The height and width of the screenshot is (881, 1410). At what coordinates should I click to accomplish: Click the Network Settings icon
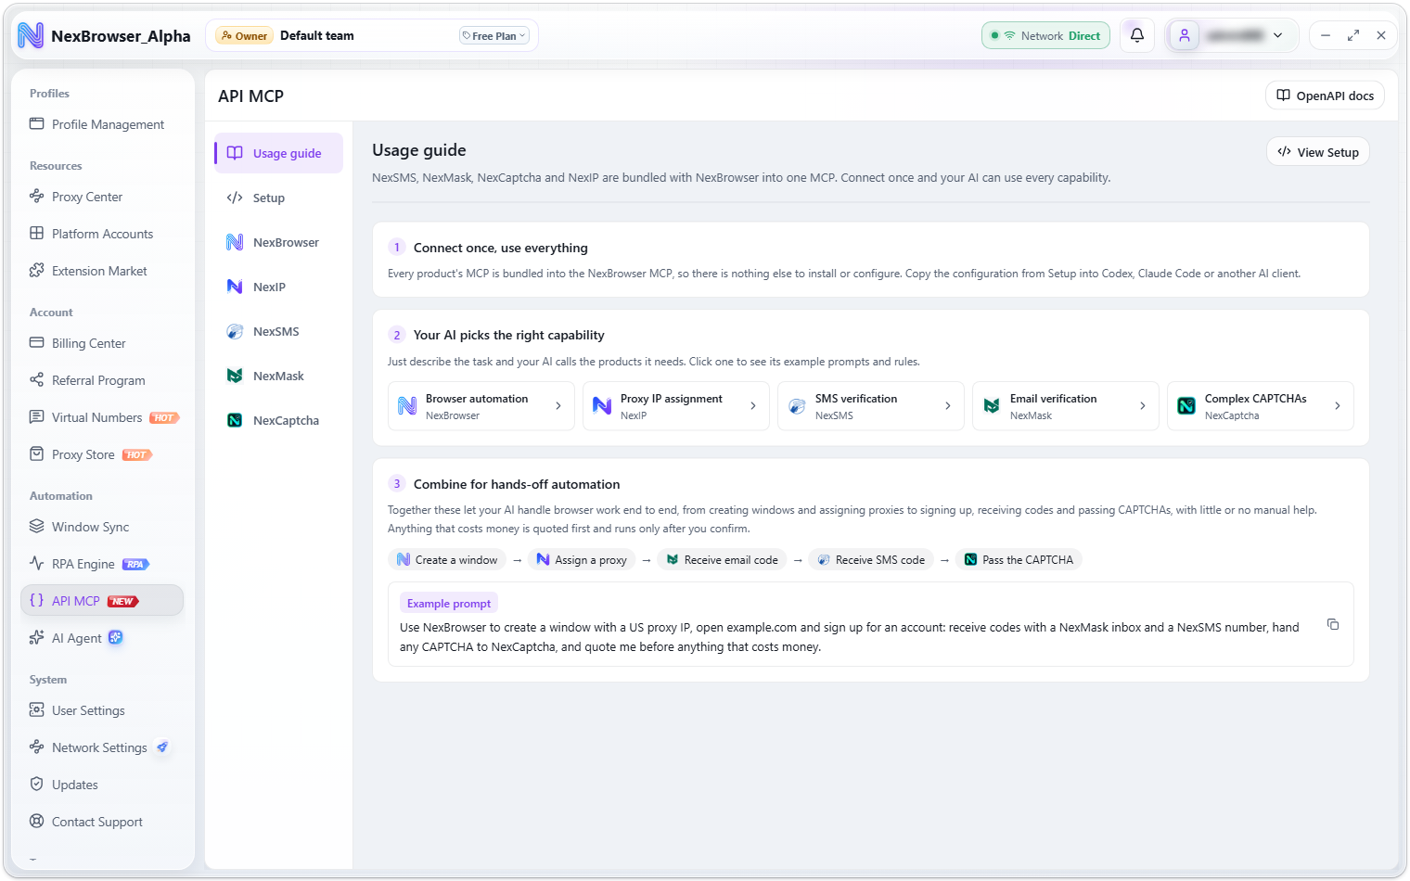pos(37,747)
